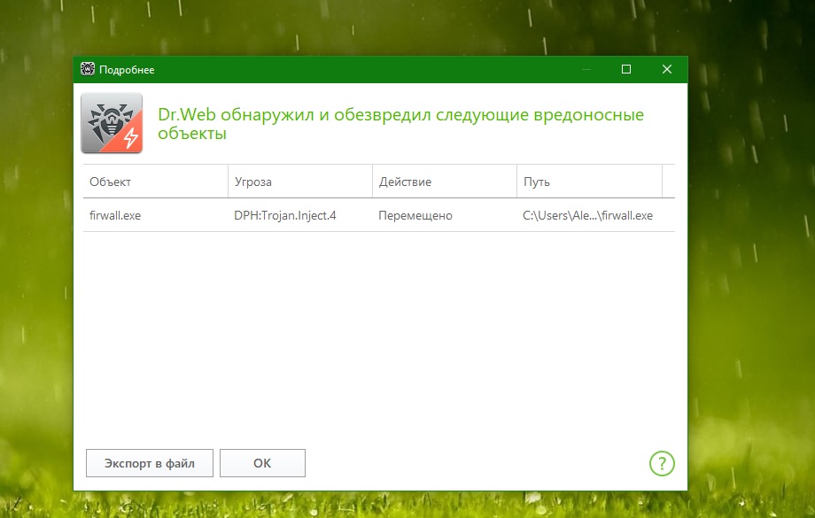Click the C:\Users\Ale...\firwall.exe path cell

(589, 215)
